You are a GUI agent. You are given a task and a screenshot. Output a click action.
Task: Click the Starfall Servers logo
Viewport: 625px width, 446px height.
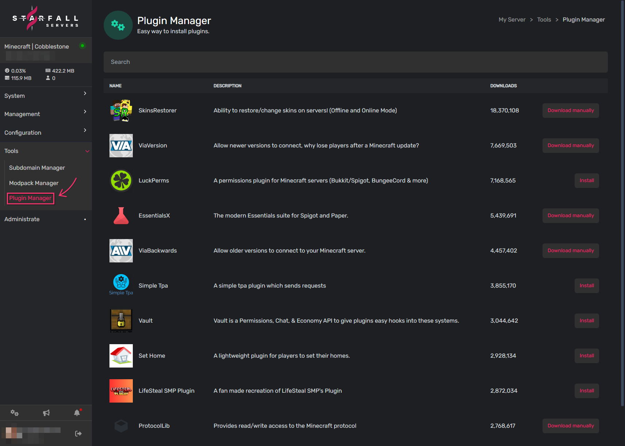46,18
